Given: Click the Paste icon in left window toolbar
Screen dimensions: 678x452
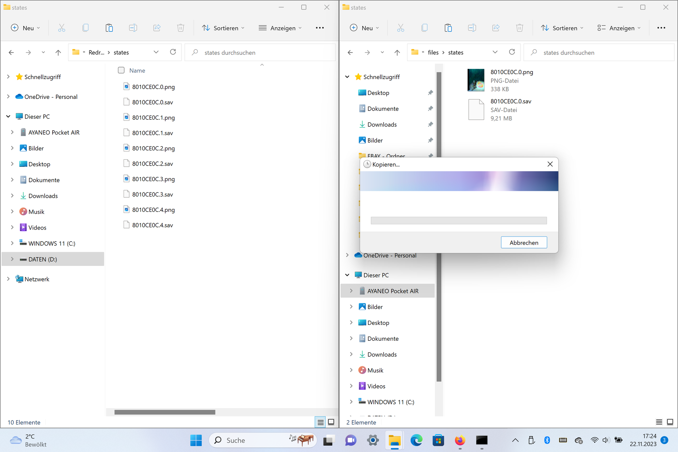Looking at the screenshot, I should pos(109,28).
